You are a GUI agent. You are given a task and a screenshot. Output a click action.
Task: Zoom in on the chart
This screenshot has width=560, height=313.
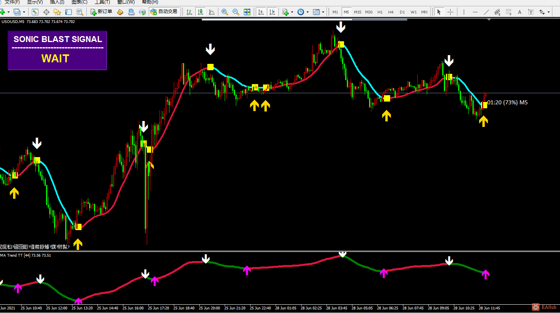pos(225,12)
